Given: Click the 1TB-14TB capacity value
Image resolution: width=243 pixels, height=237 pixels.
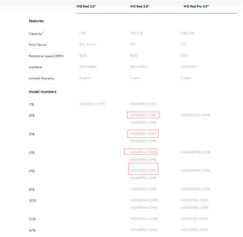Looking at the screenshot, I should [136, 33].
